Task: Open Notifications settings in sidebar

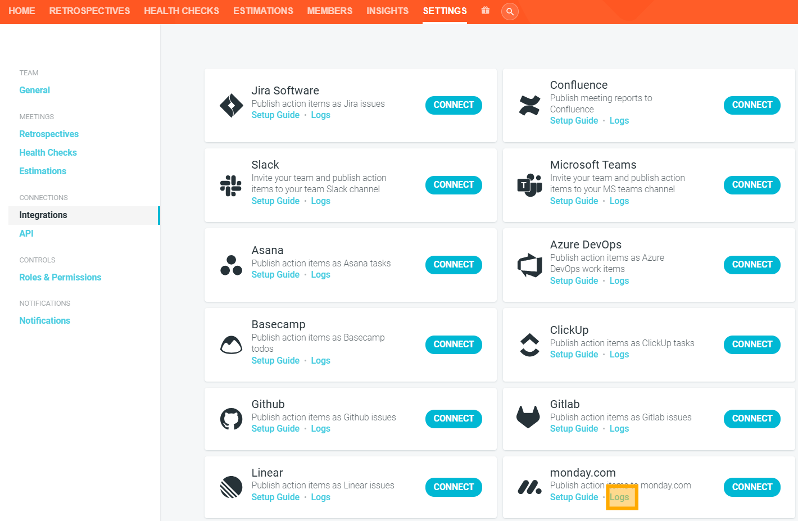Action: [x=45, y=320]
